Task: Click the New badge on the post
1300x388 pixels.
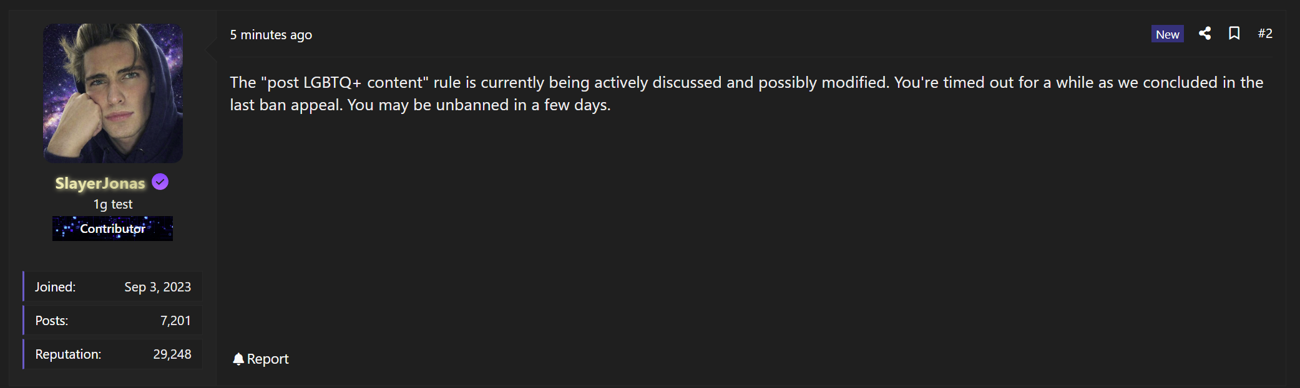Action: pos(1167,34)
